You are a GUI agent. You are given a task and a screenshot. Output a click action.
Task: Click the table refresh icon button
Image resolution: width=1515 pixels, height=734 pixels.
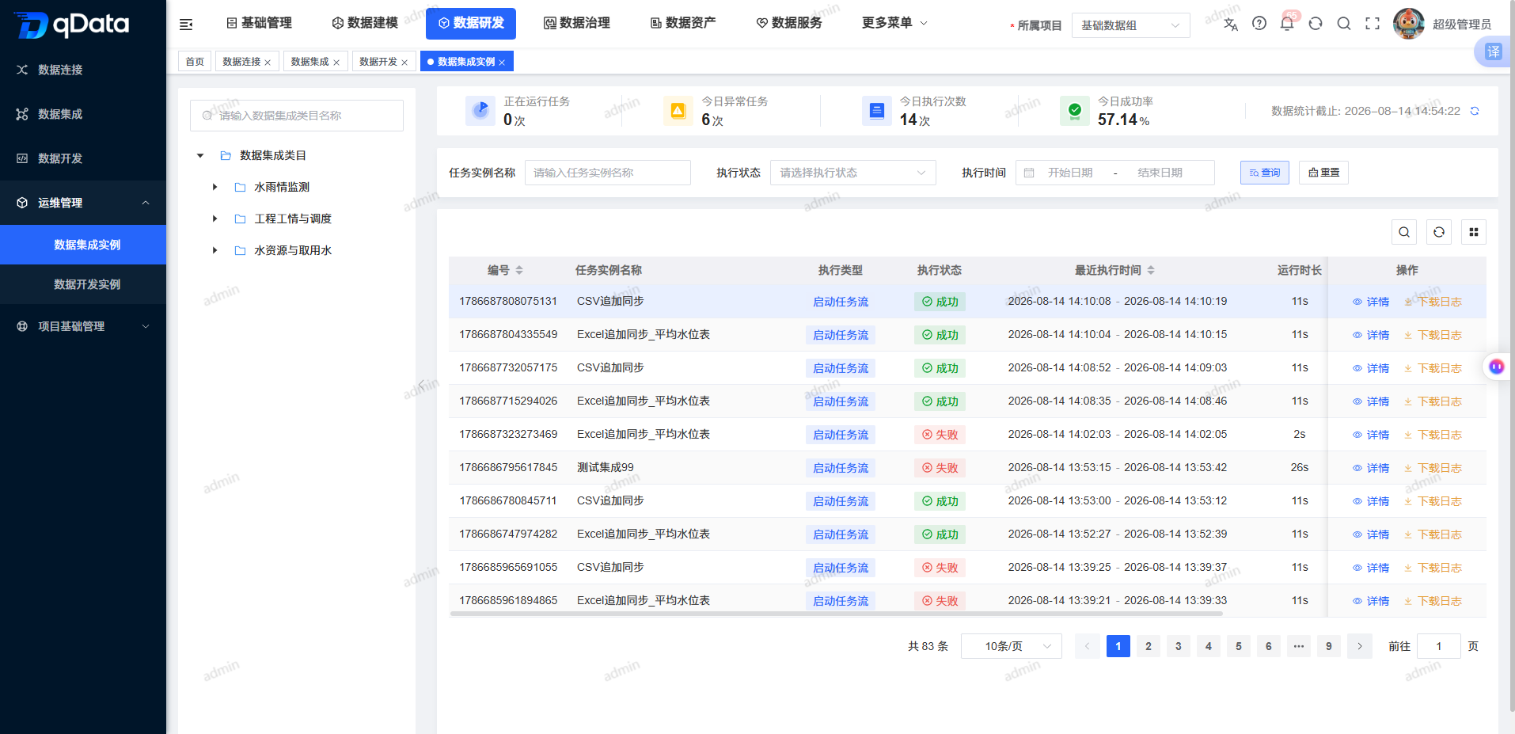pos(1439,232)
